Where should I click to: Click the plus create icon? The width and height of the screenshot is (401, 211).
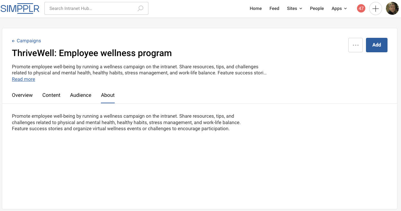click(375, 9)
